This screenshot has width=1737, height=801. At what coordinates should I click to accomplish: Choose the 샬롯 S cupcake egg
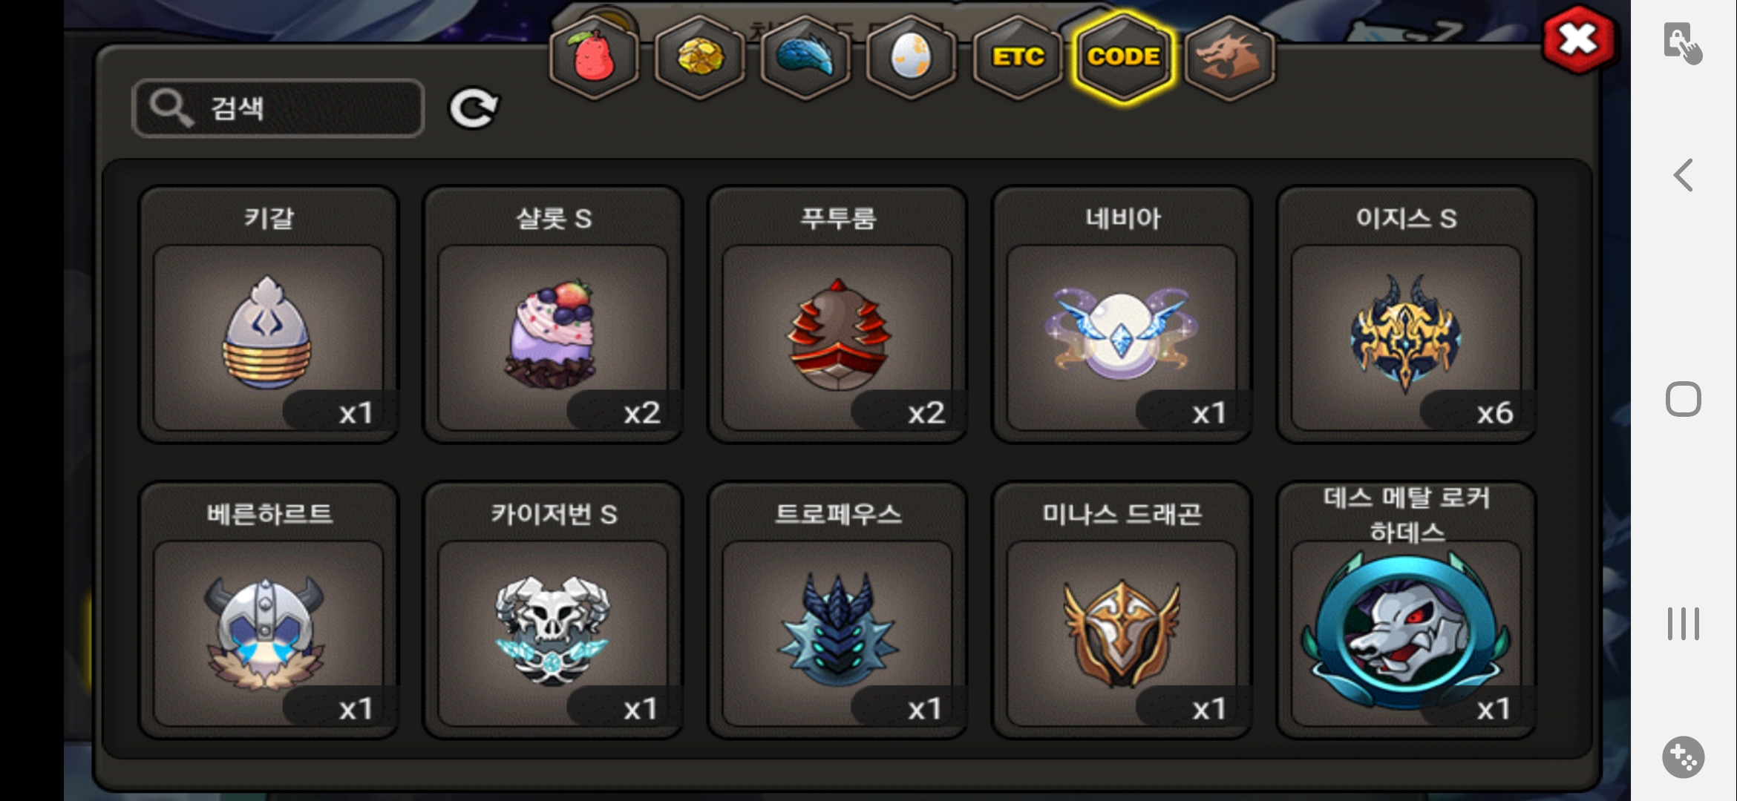coord(553,314)
